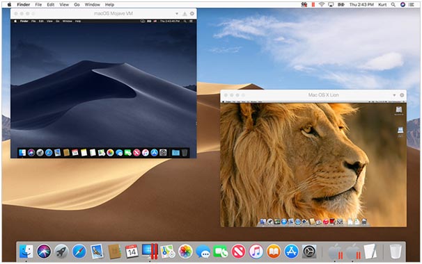This screenshot has height=264, width=422.
Task: Open Contacts book in the host Dock
Action: 114,251
